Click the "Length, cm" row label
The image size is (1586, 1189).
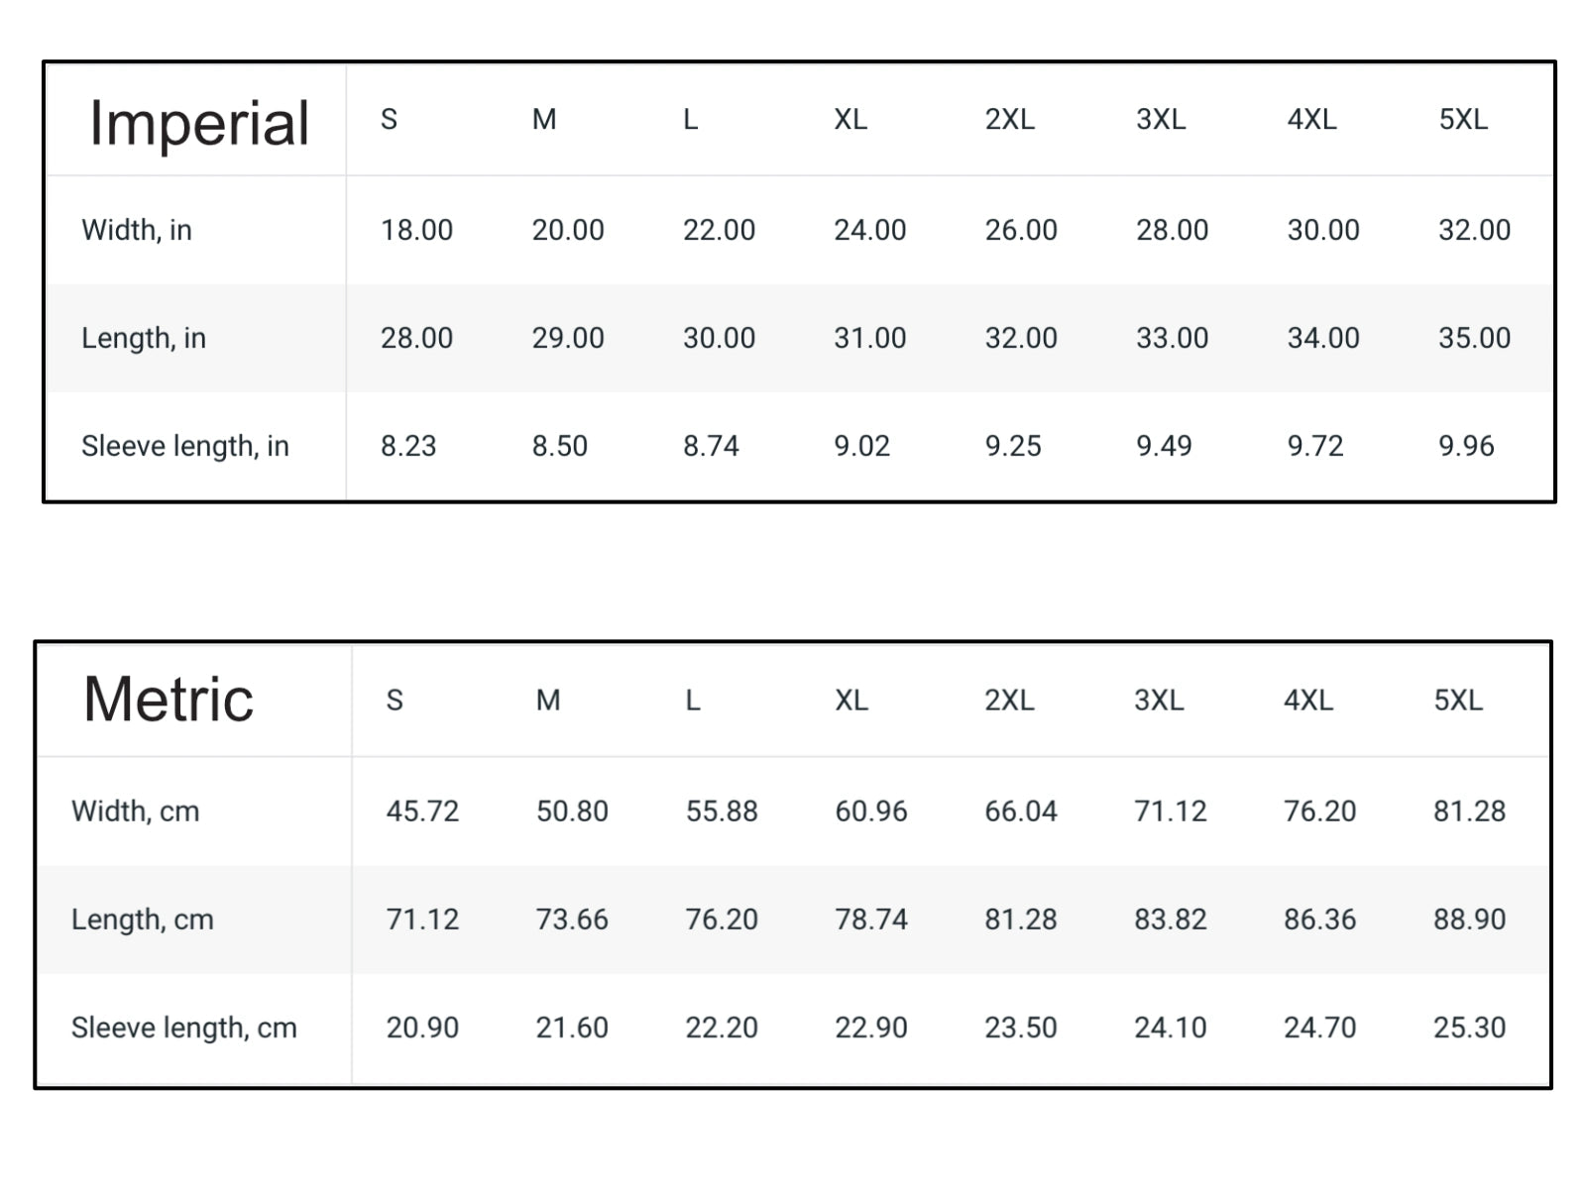coord(143,919)
